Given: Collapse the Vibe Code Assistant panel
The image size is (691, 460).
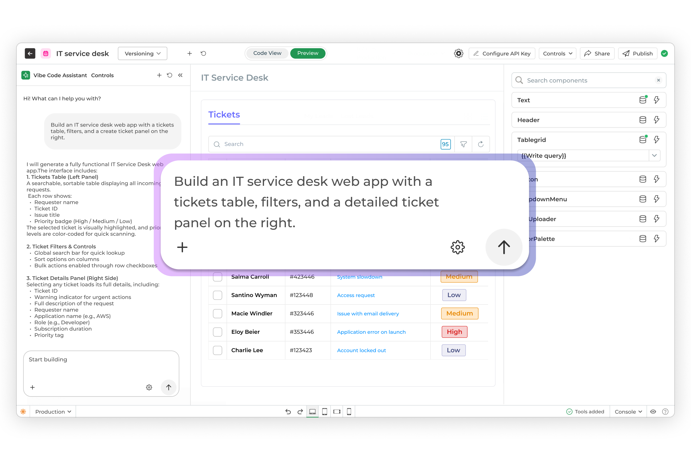Looking at the screenshot, I should click(181, 75).
